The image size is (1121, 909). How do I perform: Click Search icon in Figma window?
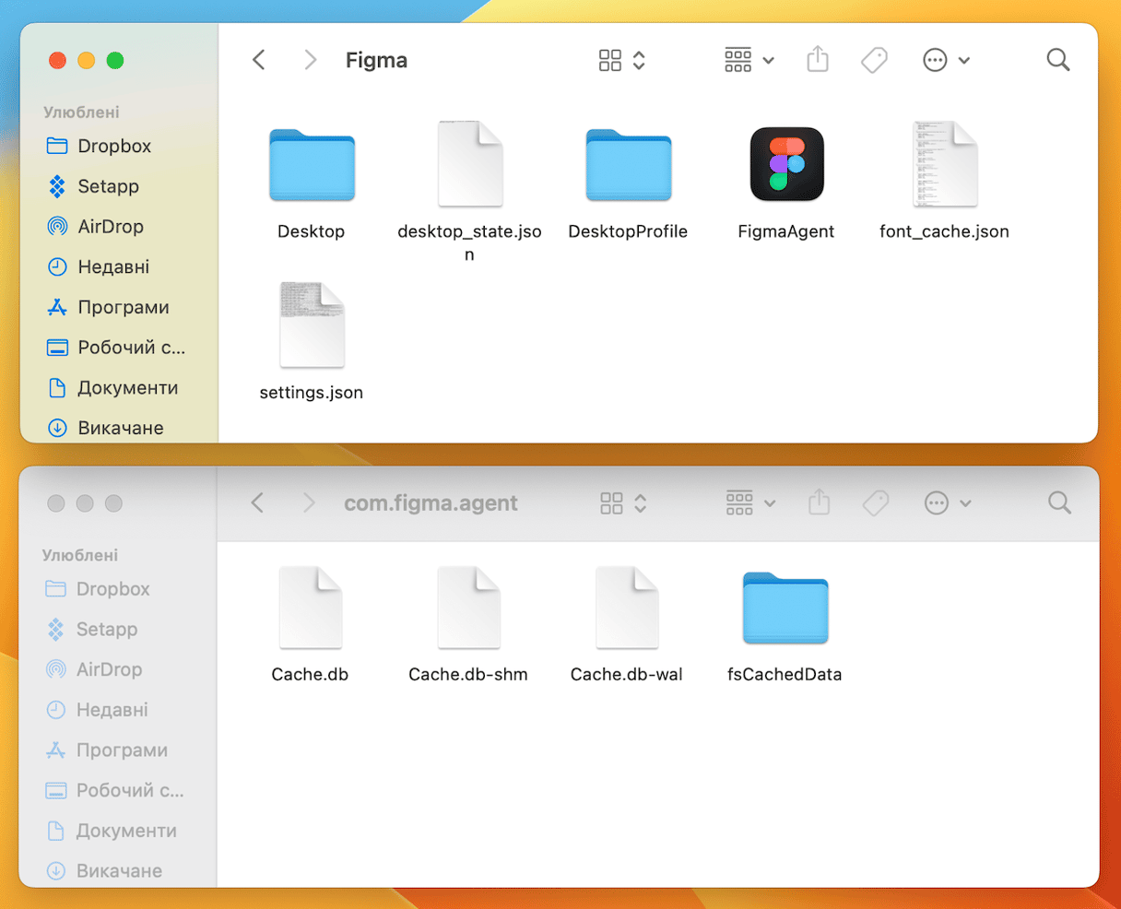[1058, 61]
